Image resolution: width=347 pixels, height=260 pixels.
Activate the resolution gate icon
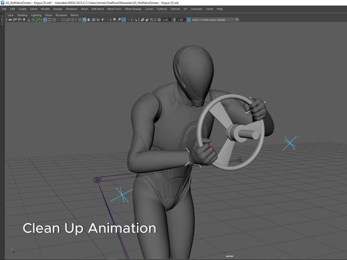(x=54, y=20)
